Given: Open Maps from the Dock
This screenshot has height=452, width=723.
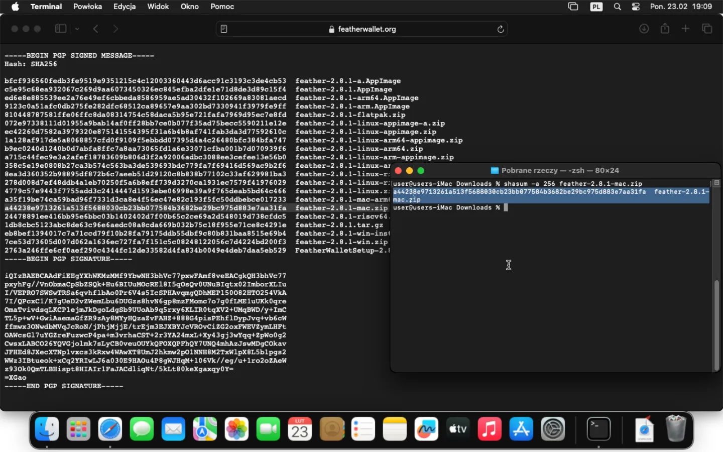Looking at the screenshot, I should coord(205,429).
